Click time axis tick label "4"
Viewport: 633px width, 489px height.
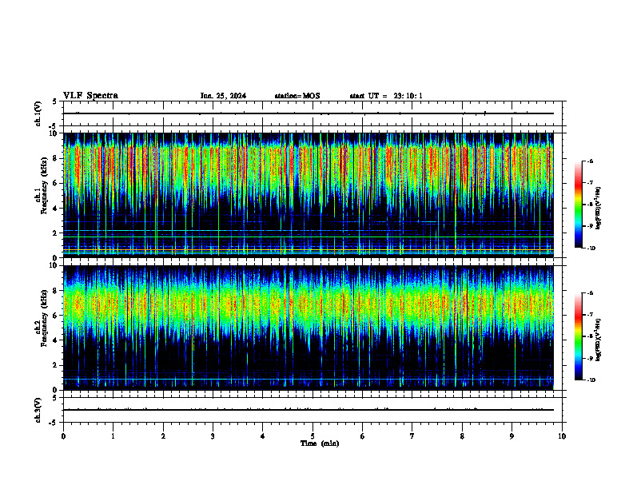coord(263,436)
